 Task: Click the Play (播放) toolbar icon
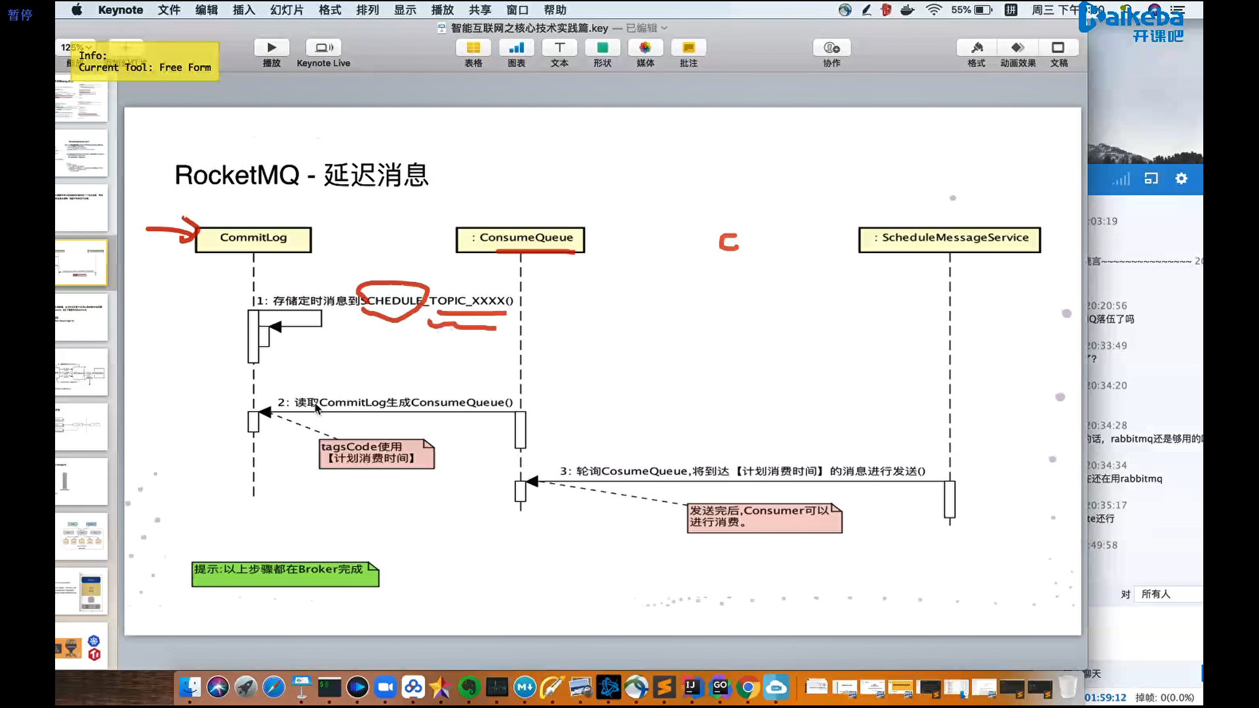pyautogui.click(x=271, y=48)
